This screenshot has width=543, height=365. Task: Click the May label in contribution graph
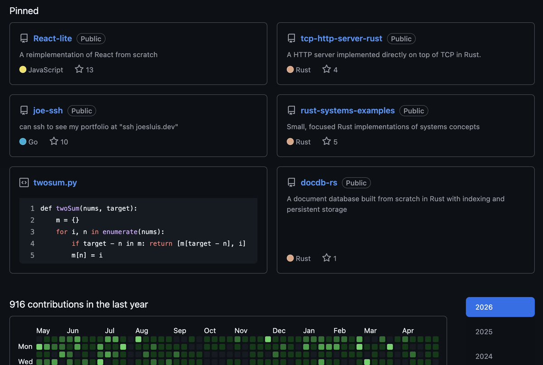[43, 331]
